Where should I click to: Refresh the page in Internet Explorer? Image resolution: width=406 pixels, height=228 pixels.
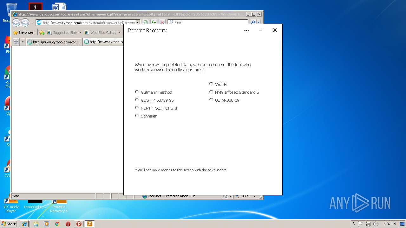(x=154, y=22)
